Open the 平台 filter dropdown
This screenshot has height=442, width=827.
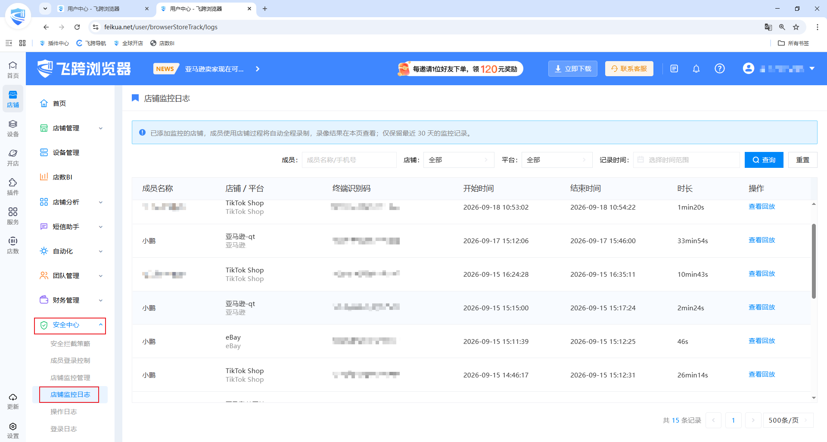tap(557, 160)
